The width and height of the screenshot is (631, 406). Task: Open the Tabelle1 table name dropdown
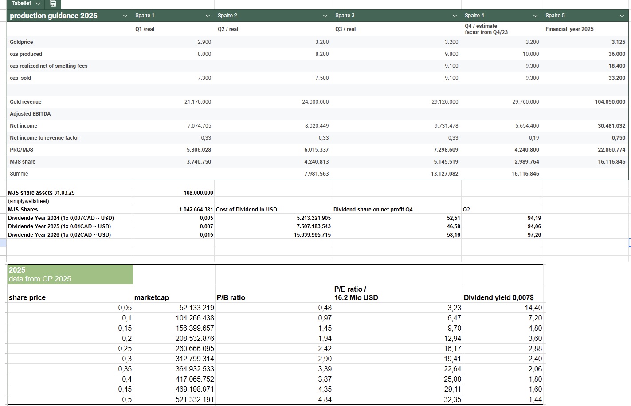(x=38, y=4)
